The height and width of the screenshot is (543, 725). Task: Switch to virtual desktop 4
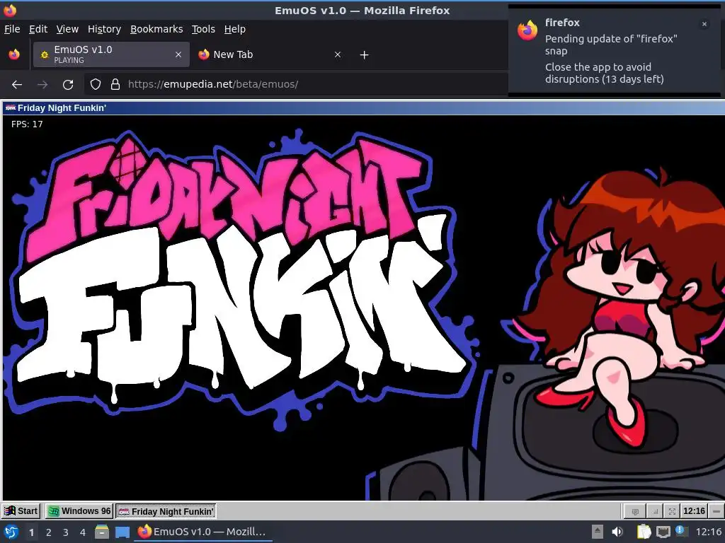(83, 532)
